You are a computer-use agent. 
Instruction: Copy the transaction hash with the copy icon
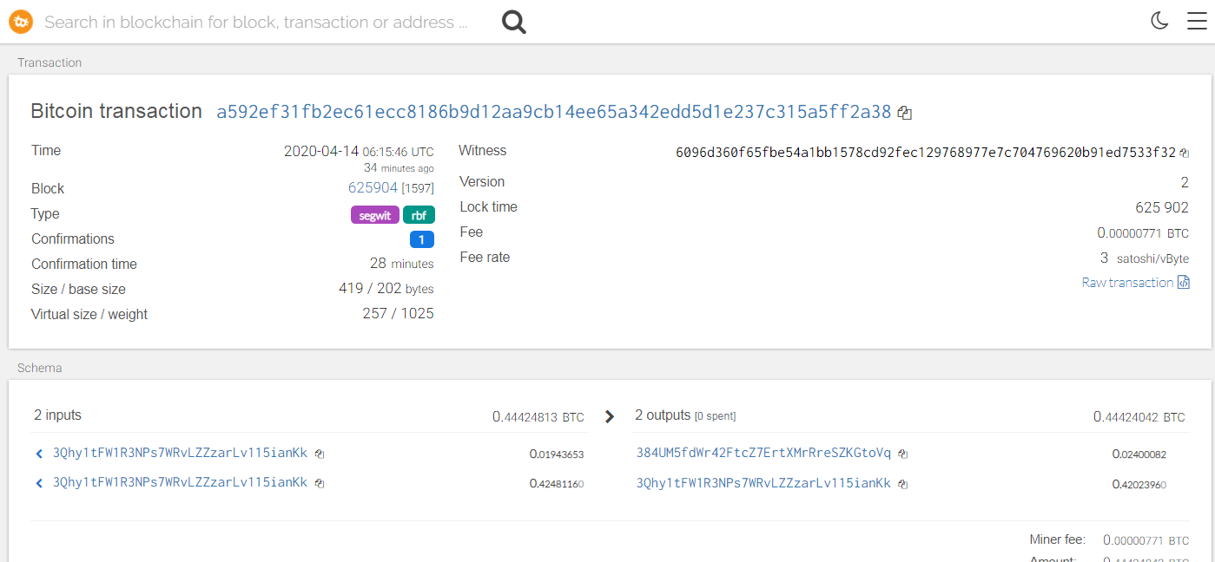[905, 113]
